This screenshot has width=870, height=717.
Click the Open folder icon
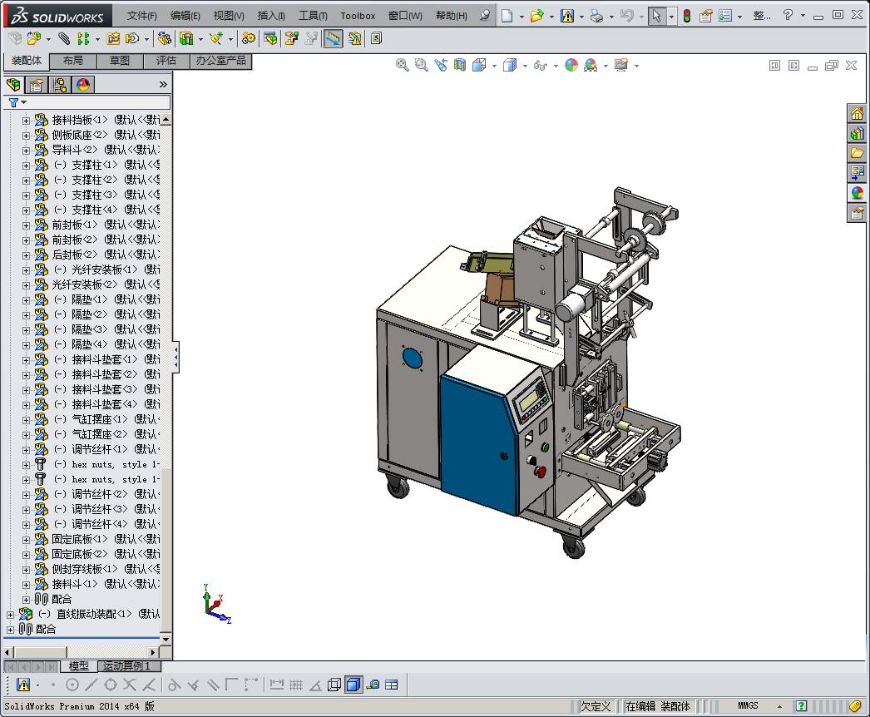click(x=536, y=16)
